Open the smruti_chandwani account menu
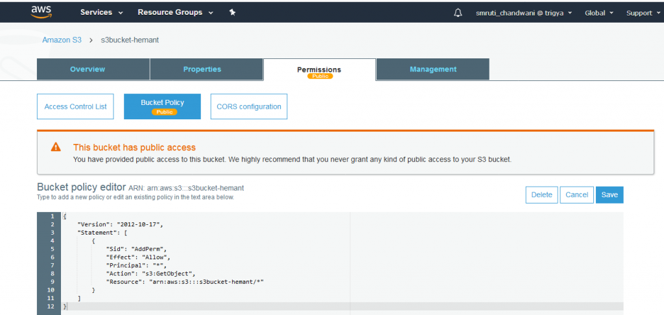Image resolution: width=664 pixels, height=315 pixels. (x=524, y=13)
